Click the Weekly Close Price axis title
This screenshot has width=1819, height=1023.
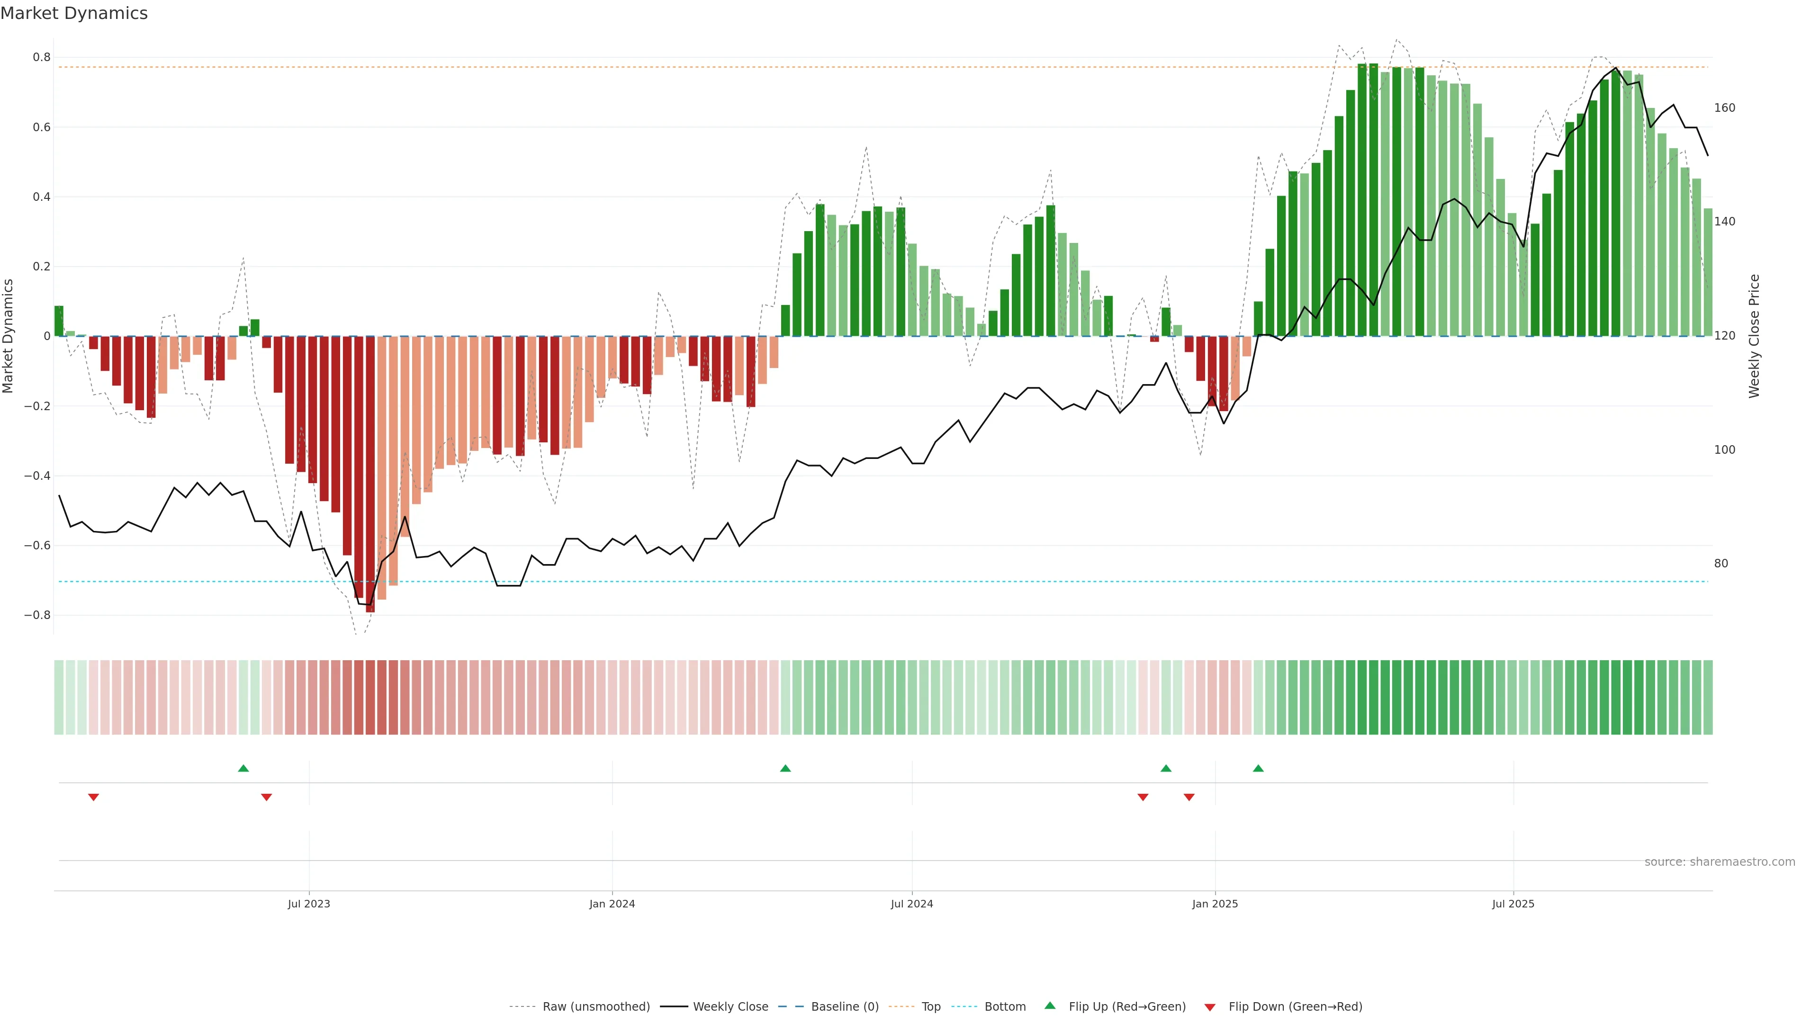(1754, 336)
